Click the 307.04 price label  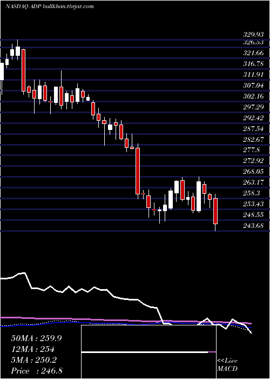pos(253,86)
